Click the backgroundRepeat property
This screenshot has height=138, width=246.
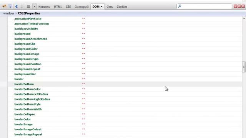tap(27, 69)
